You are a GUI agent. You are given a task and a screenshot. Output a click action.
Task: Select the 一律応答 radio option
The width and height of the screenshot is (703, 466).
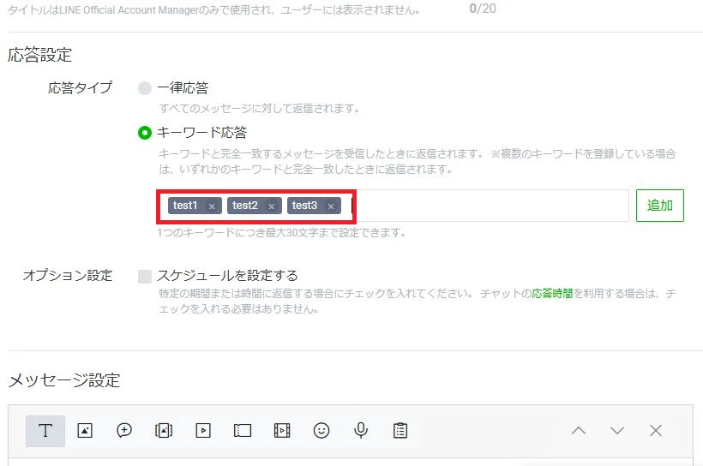click(145, 88)
